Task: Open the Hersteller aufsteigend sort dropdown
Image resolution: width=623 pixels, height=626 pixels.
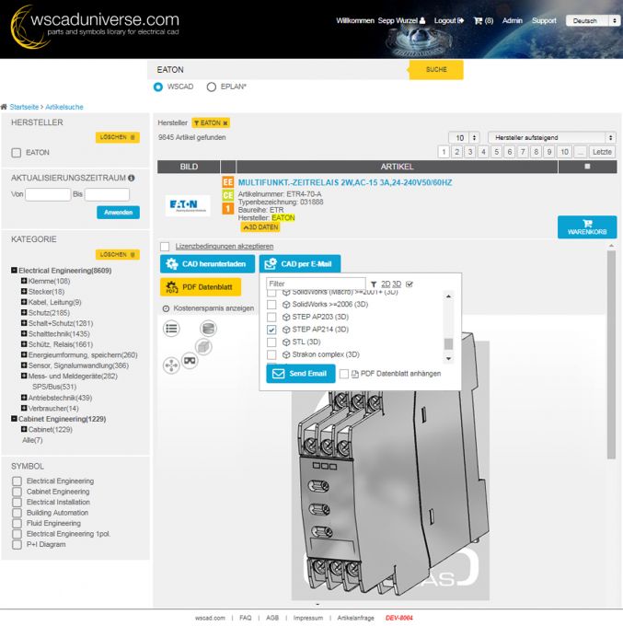Action: click(x=552, y=138)
